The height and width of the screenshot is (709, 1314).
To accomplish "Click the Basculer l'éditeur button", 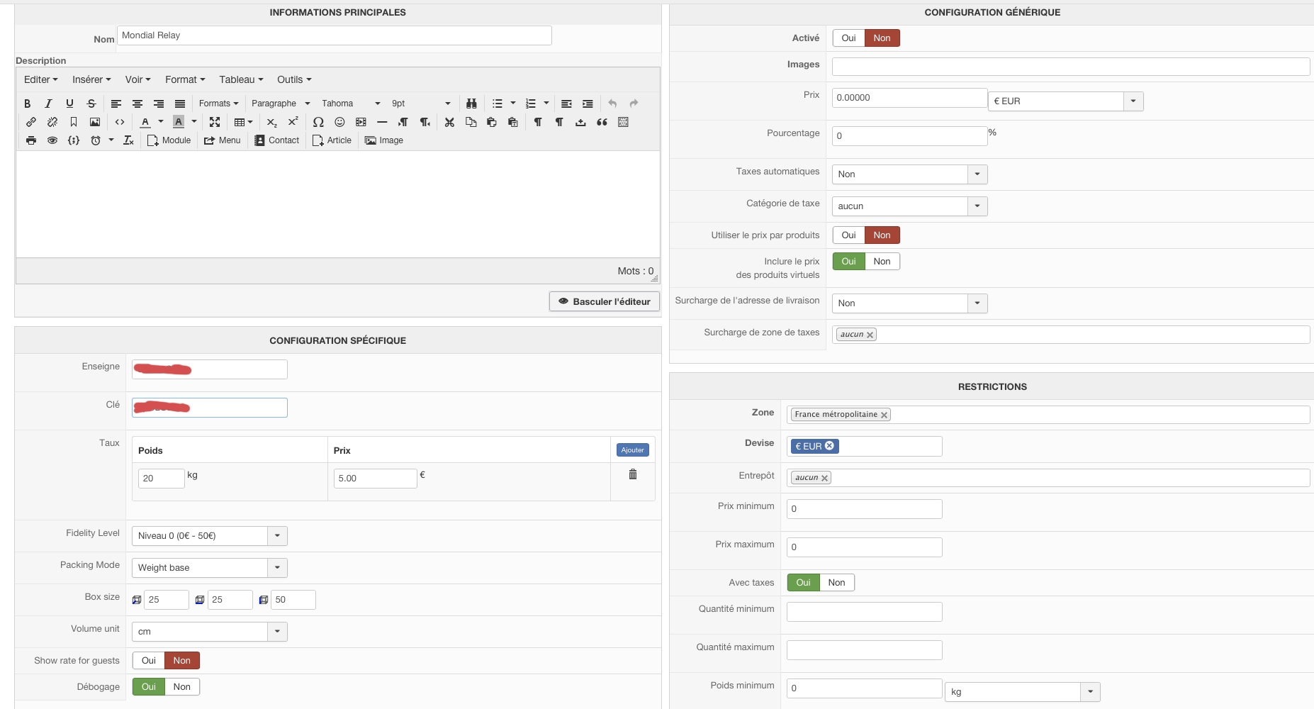I will coord(604,301).
